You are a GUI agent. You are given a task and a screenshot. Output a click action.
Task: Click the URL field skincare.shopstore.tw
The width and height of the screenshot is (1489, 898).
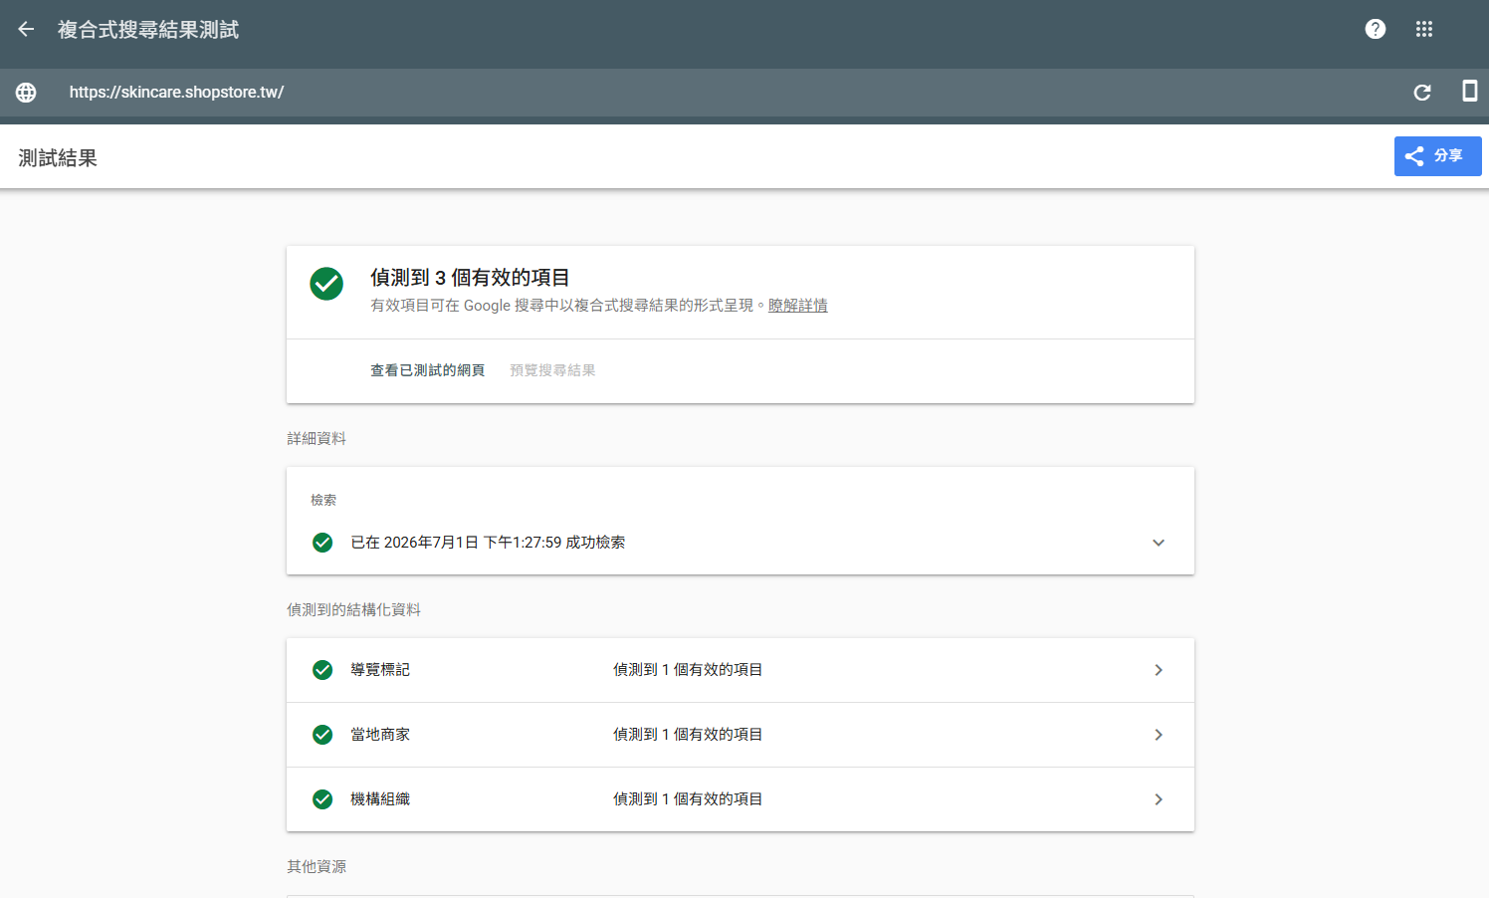point(176,93)
